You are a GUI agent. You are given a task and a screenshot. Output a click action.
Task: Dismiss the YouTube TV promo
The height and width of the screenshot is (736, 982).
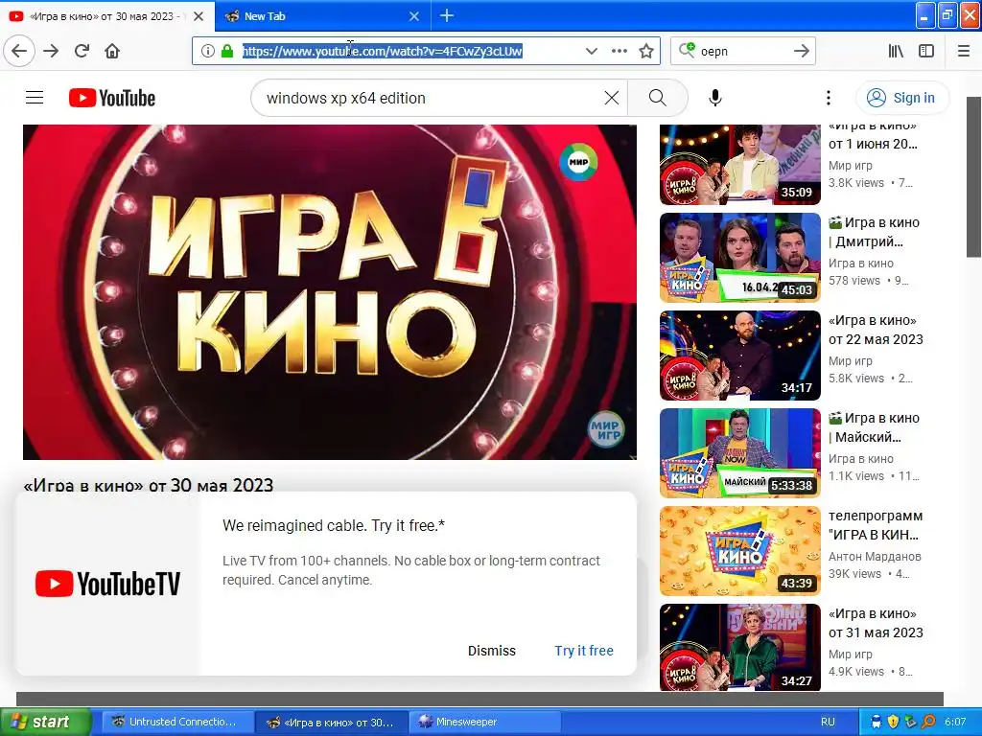(492, 651)
